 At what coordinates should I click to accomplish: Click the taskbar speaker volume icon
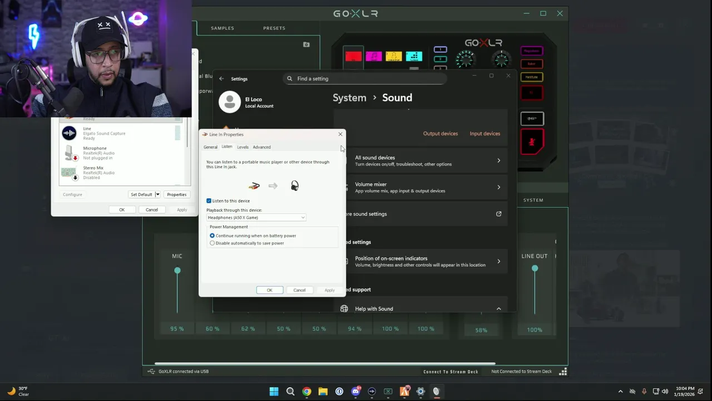665,392
